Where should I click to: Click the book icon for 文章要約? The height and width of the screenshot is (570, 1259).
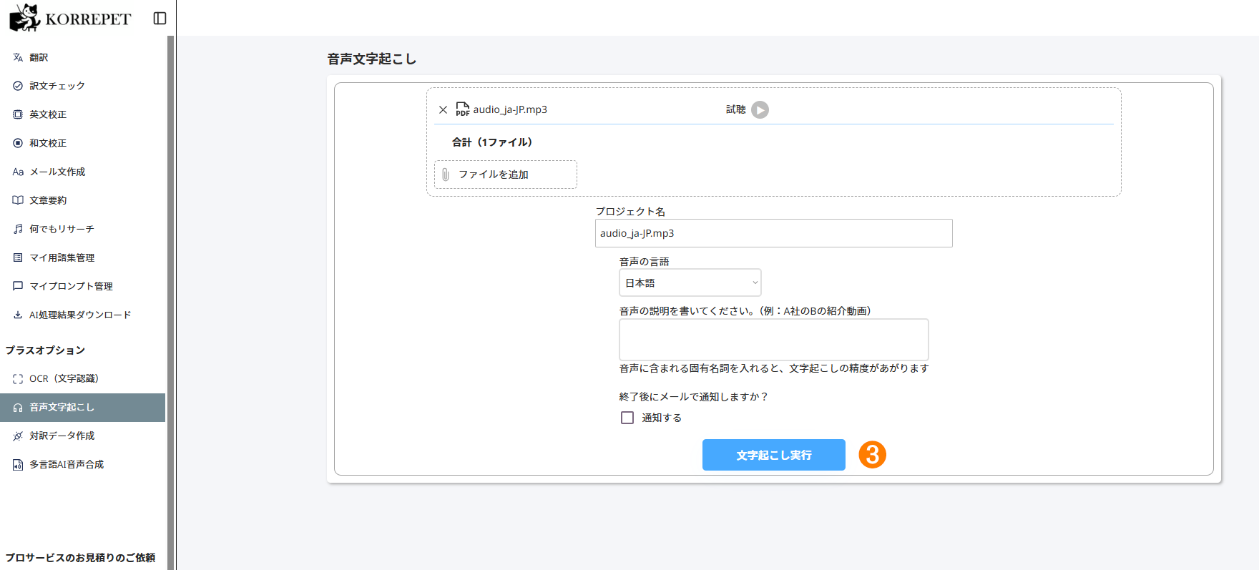(x=18, y=200)
